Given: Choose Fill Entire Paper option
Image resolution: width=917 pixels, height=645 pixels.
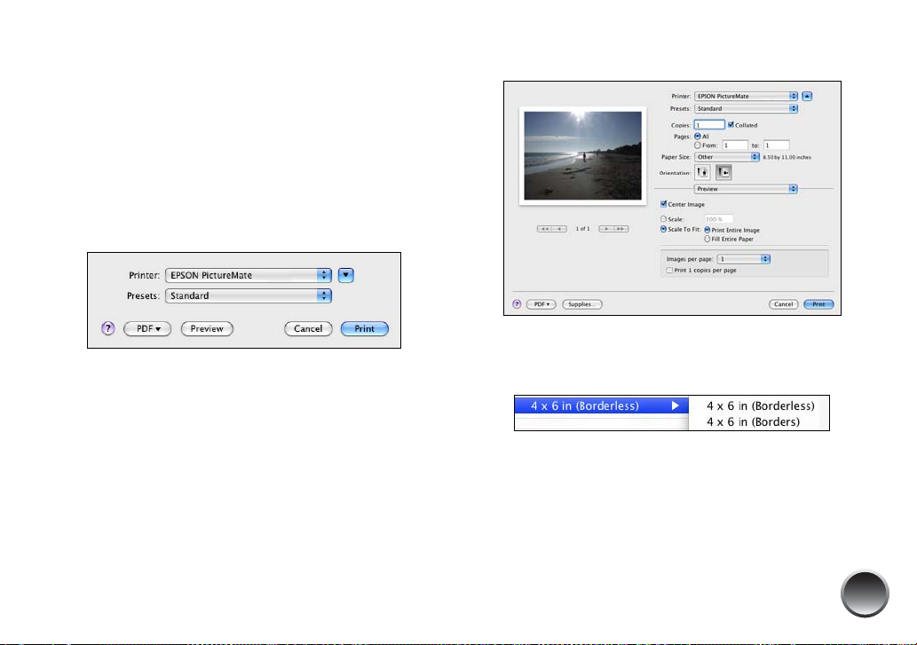Looking at the screenshot, I should point(707,239).
